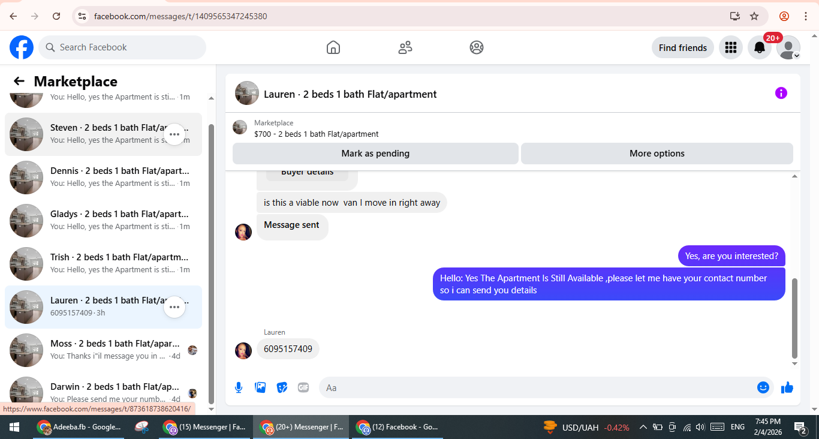Screen dimensions: 819x439
Task: Click the Aa message input field
Action: click(x=537, y=387)
